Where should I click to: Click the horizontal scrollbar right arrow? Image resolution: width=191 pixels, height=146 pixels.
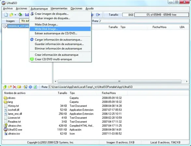point(187,81)
